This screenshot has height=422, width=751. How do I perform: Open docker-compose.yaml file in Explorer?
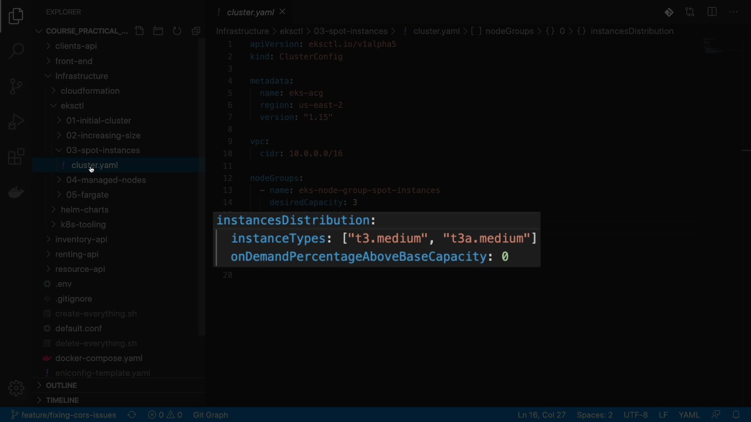pos(99,358)
